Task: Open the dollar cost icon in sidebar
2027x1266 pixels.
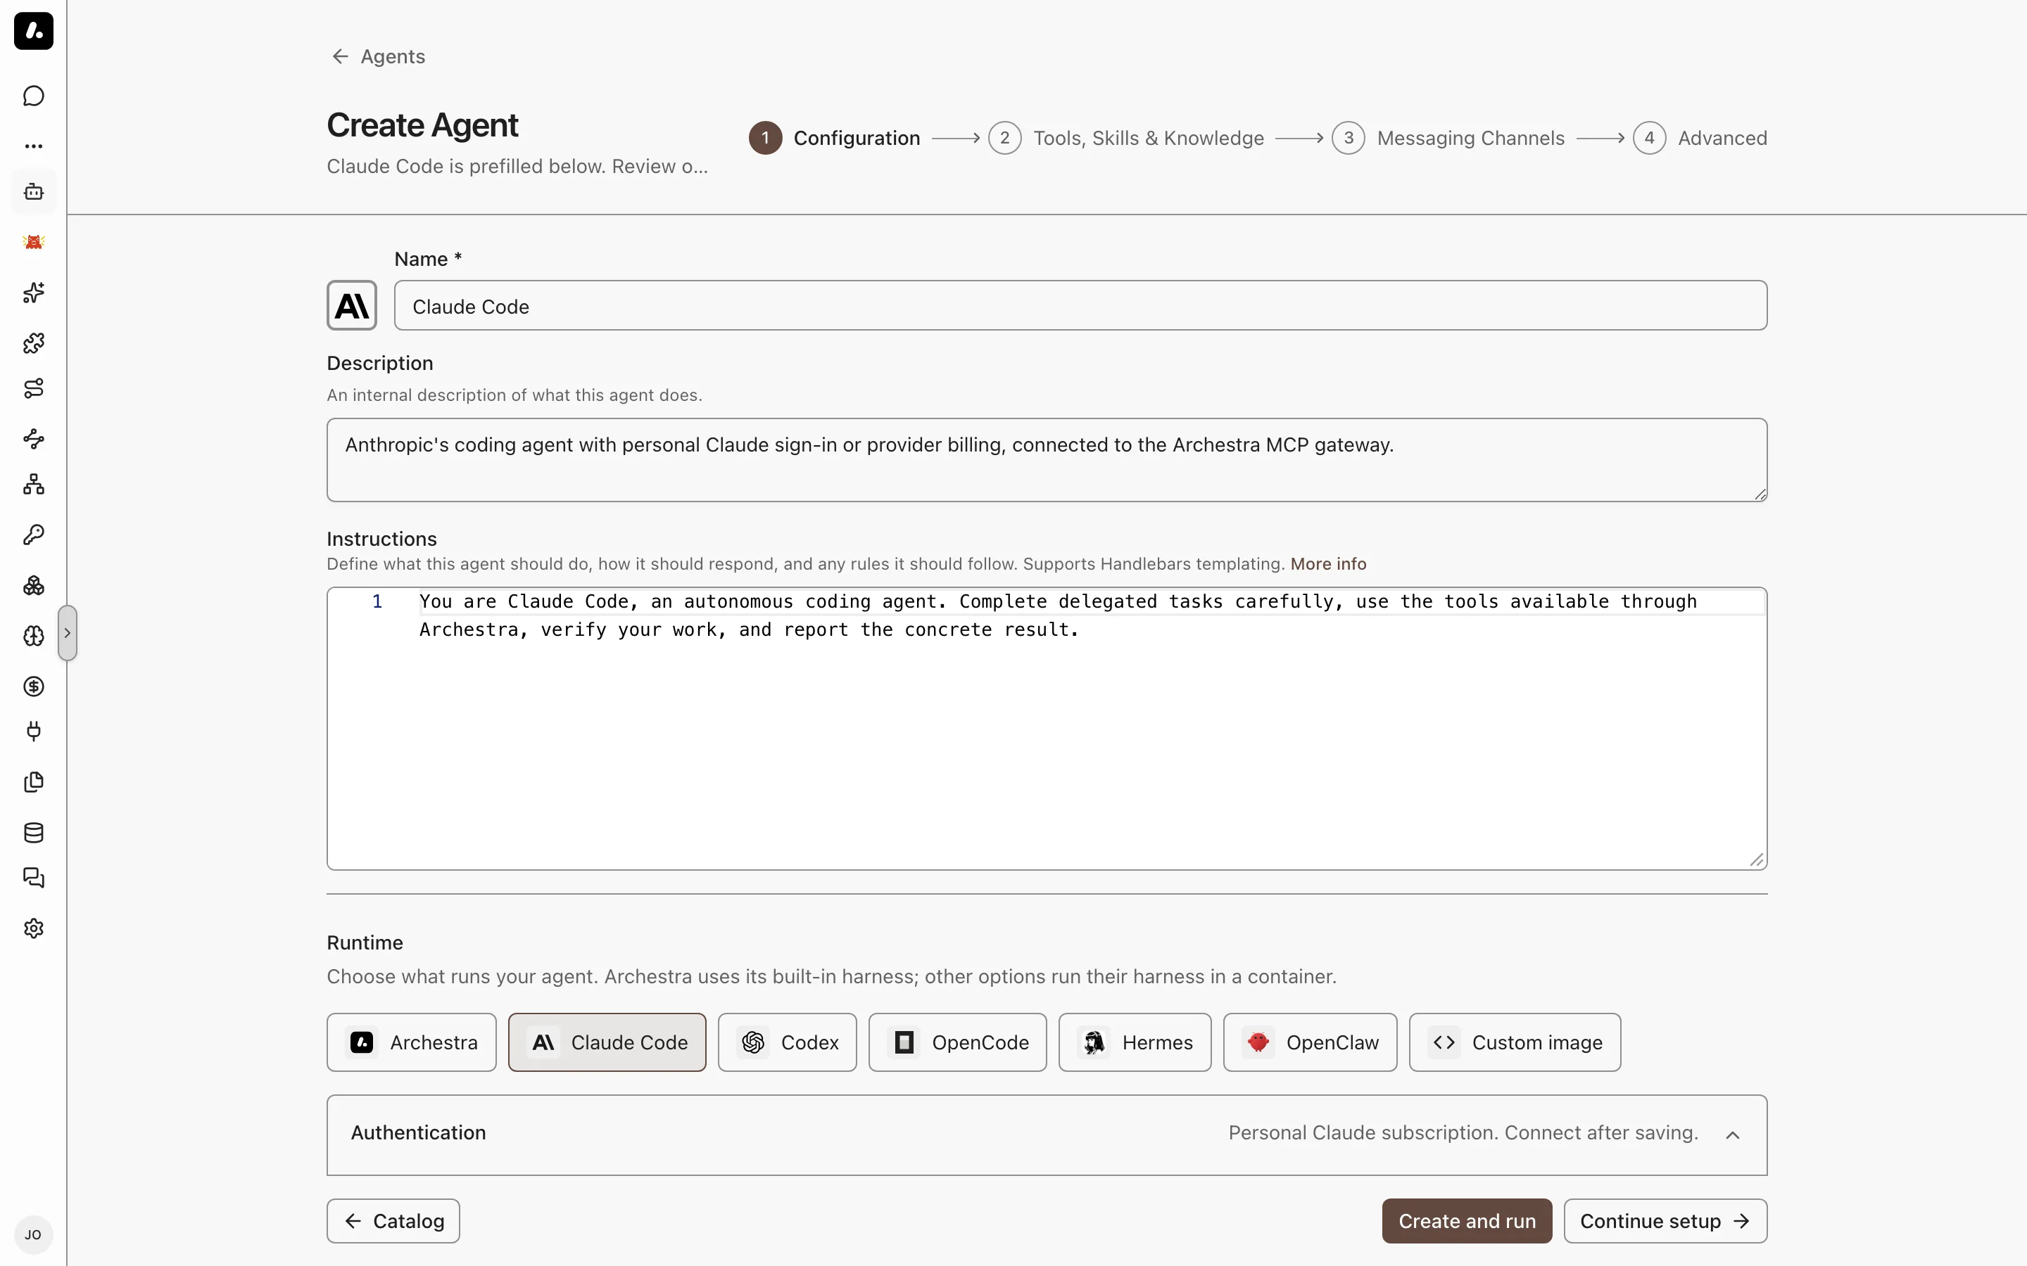Action: (34, 686)
